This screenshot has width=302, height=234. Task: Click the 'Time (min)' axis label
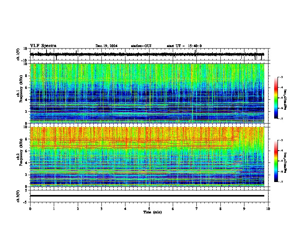[153, 212]
